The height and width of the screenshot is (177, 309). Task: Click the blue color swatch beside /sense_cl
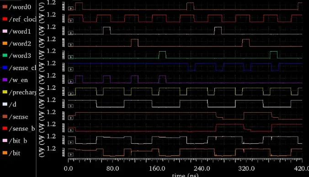(5, 68)
